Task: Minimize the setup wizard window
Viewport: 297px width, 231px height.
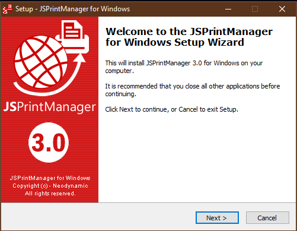Action: pos(228,9)
